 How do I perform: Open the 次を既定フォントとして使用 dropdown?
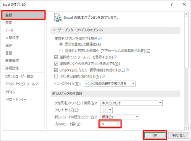131,103
